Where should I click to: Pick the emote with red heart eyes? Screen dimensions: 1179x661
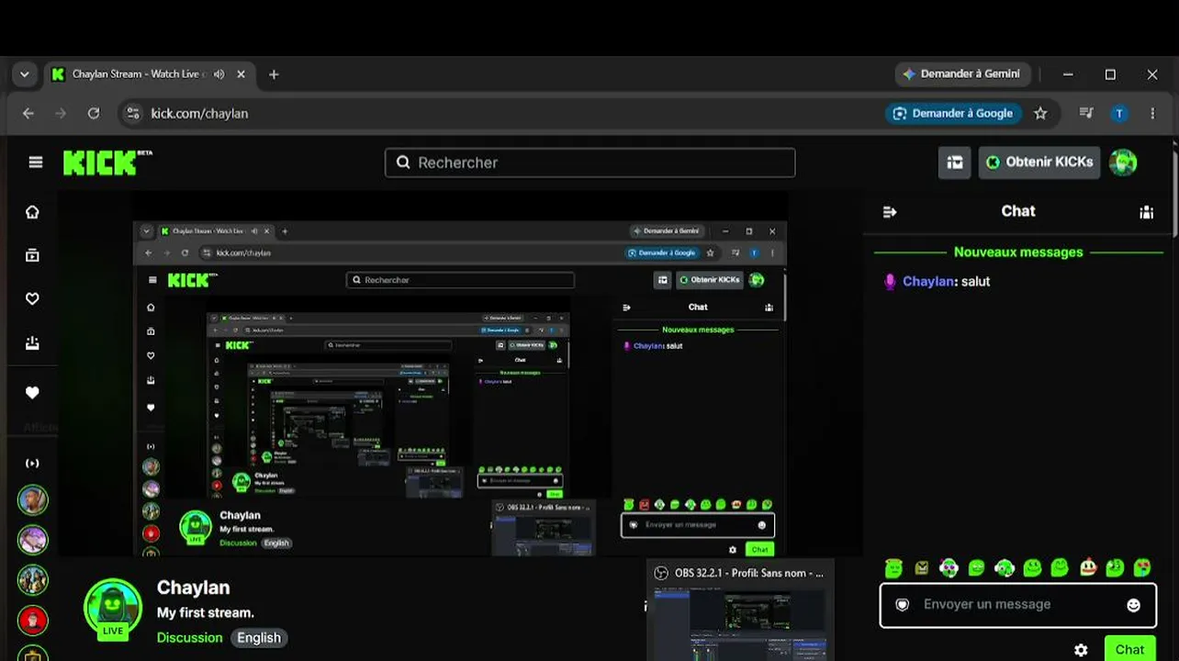pyautogui.click(x=1142, y=567)
